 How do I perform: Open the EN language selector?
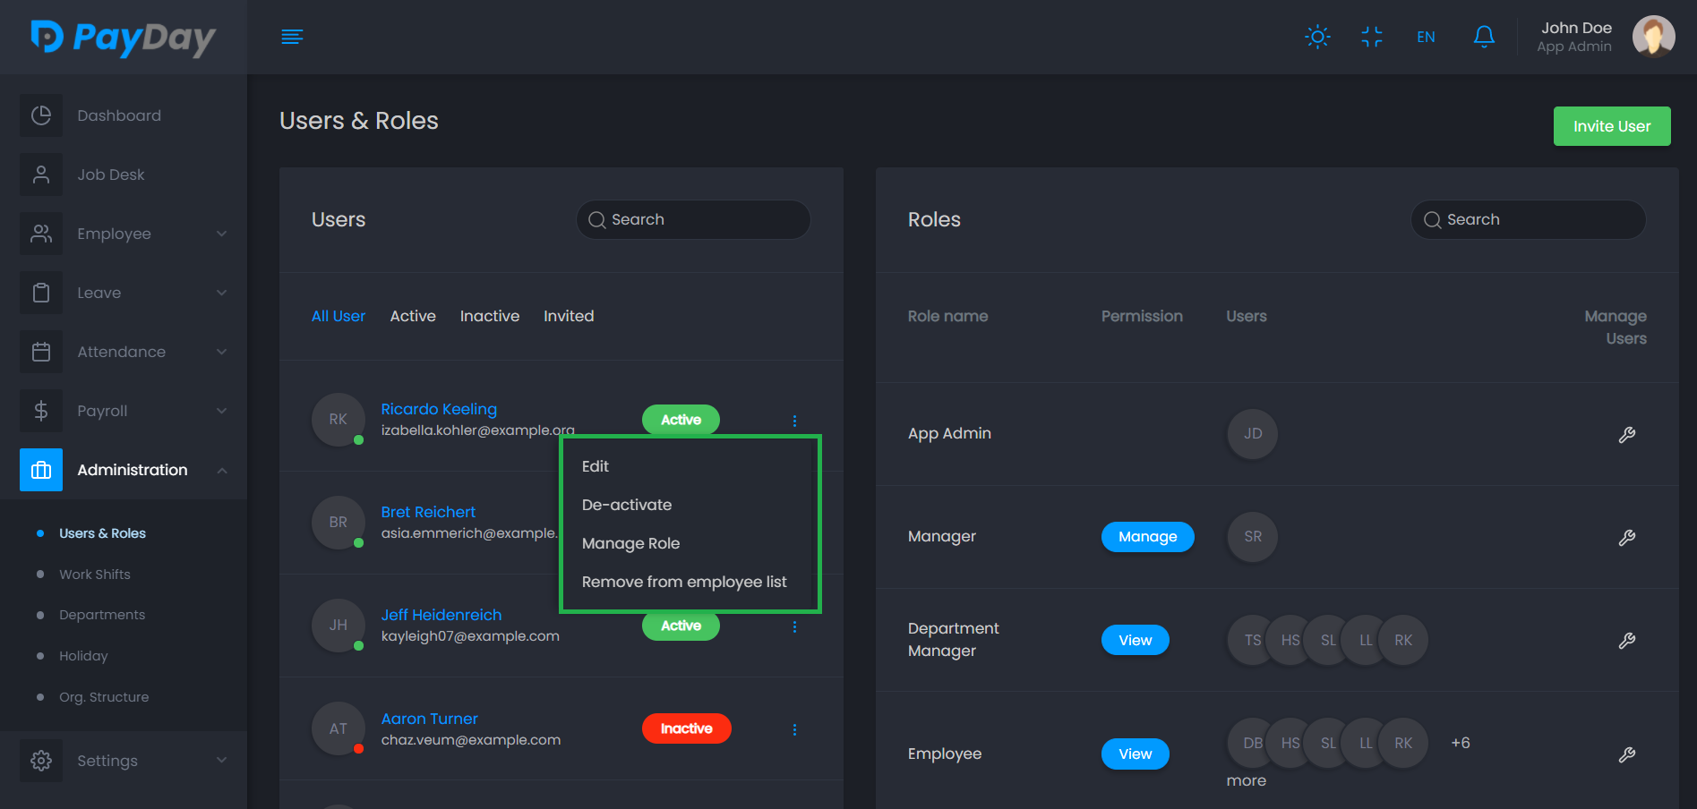[x=1426, y=37]
